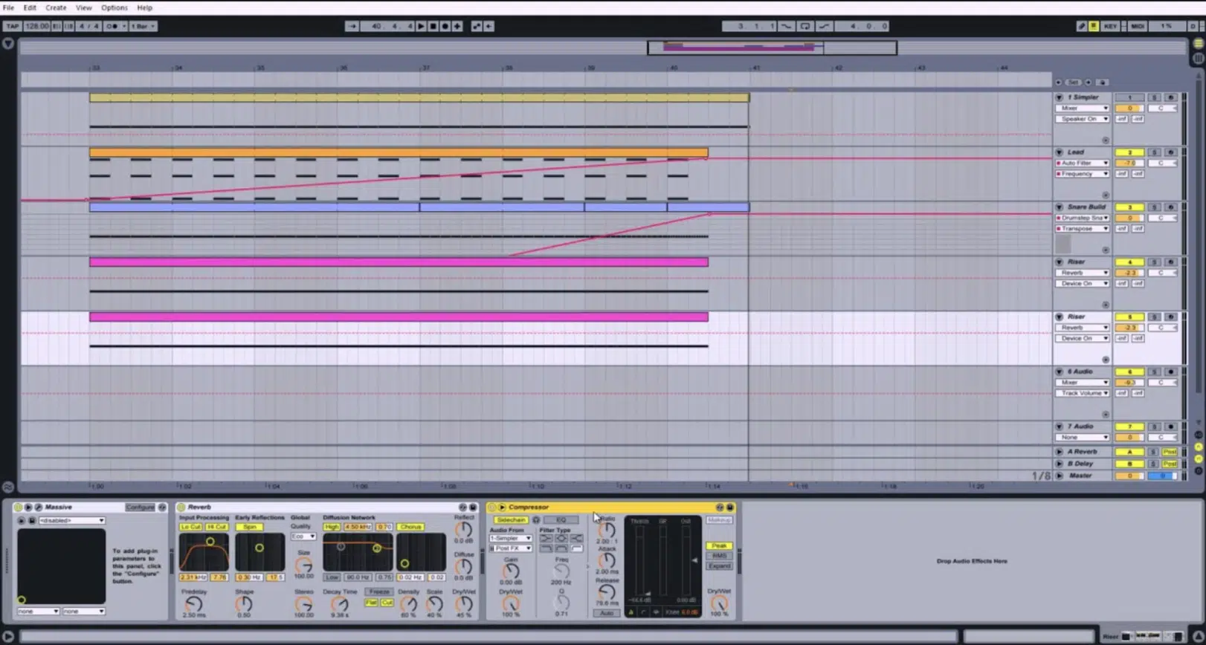The width and height of the screenshot is (1206, 645).
Task: Click the Configure button on Massive
Action: pos(140,508)
